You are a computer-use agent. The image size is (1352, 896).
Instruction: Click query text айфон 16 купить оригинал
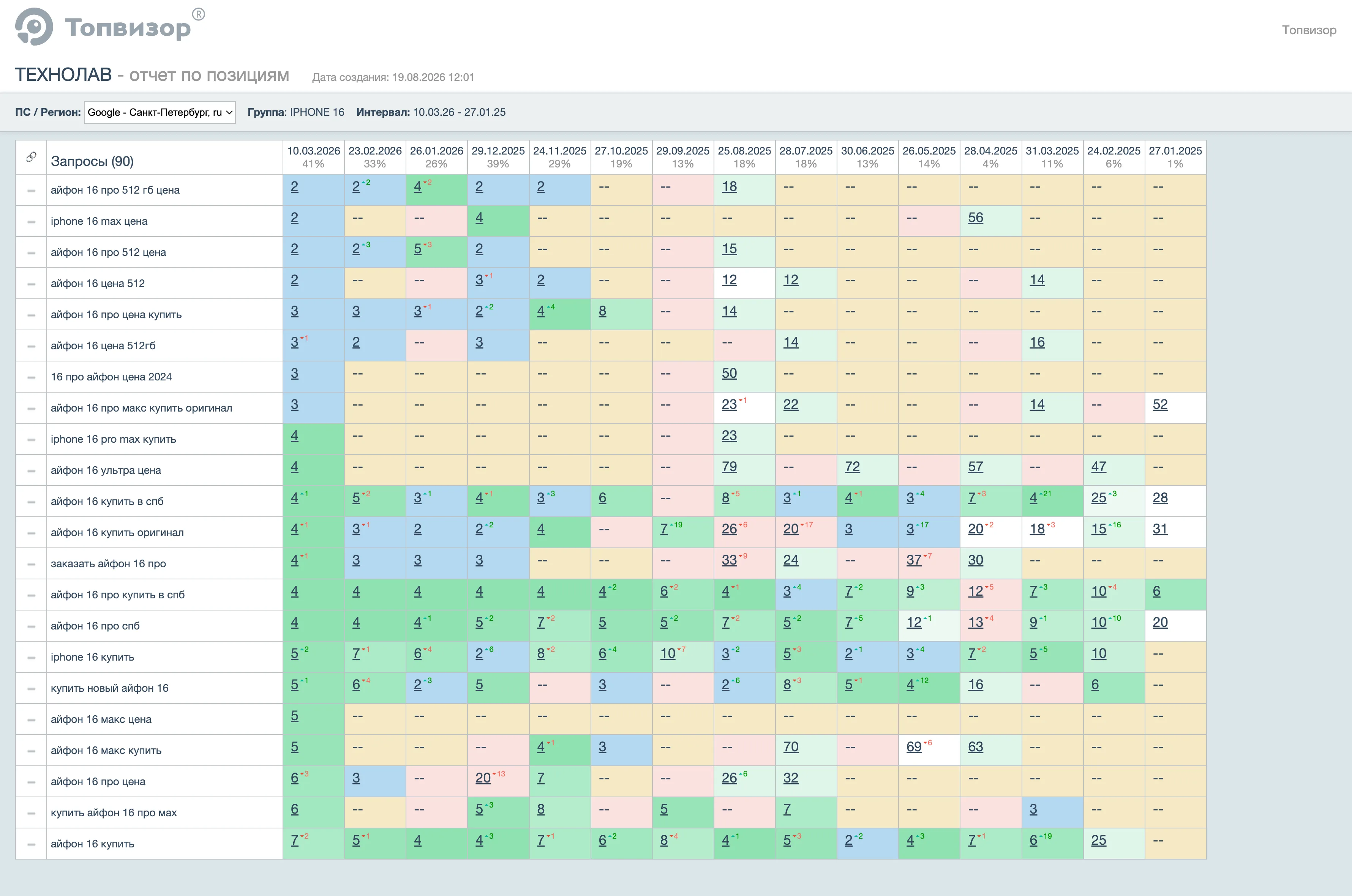point(117,533)
